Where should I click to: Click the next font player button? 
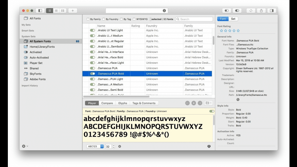[200, 103]
